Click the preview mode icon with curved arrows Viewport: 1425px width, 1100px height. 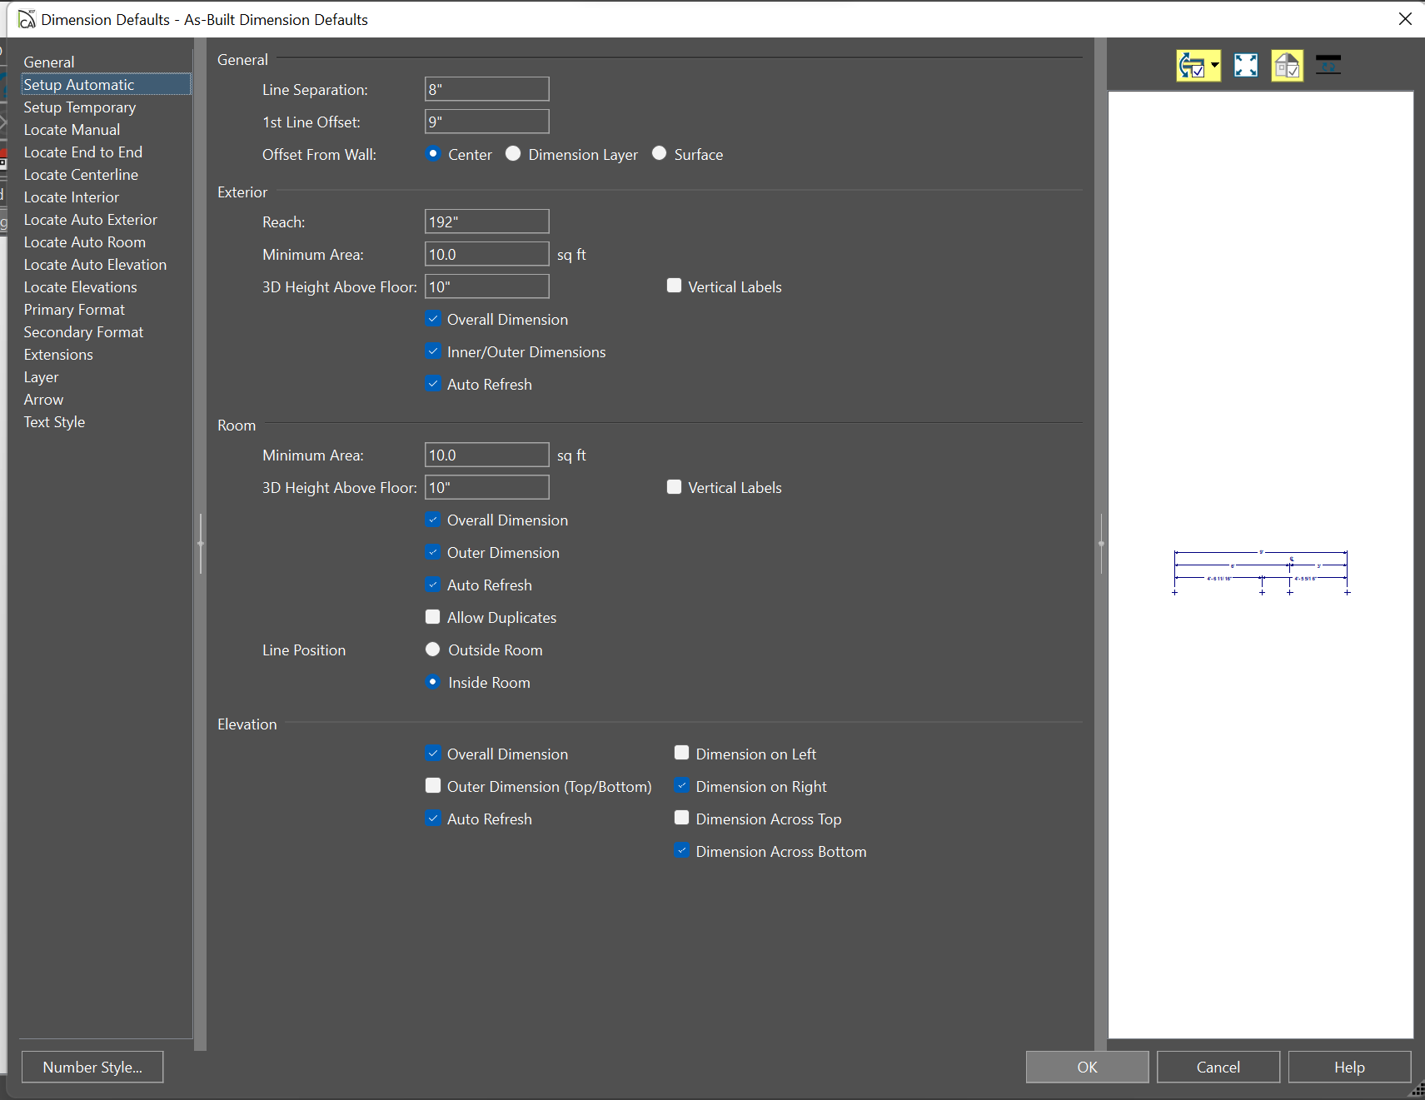[x=1193, y=66]
